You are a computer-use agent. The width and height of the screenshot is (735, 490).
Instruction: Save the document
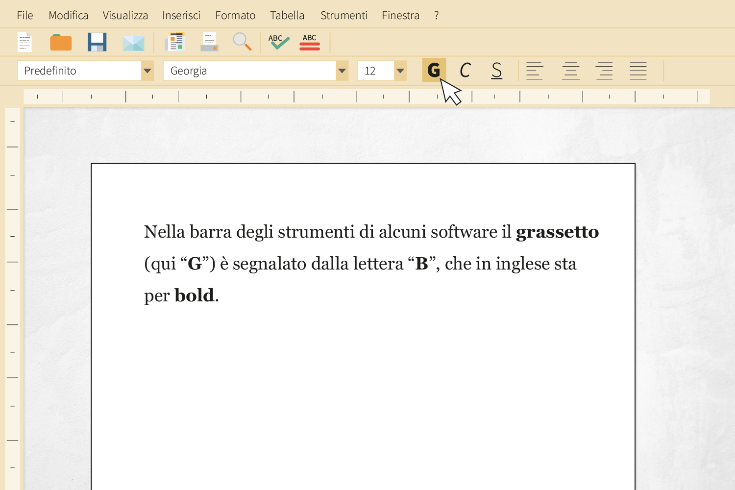tap(97, 43)
